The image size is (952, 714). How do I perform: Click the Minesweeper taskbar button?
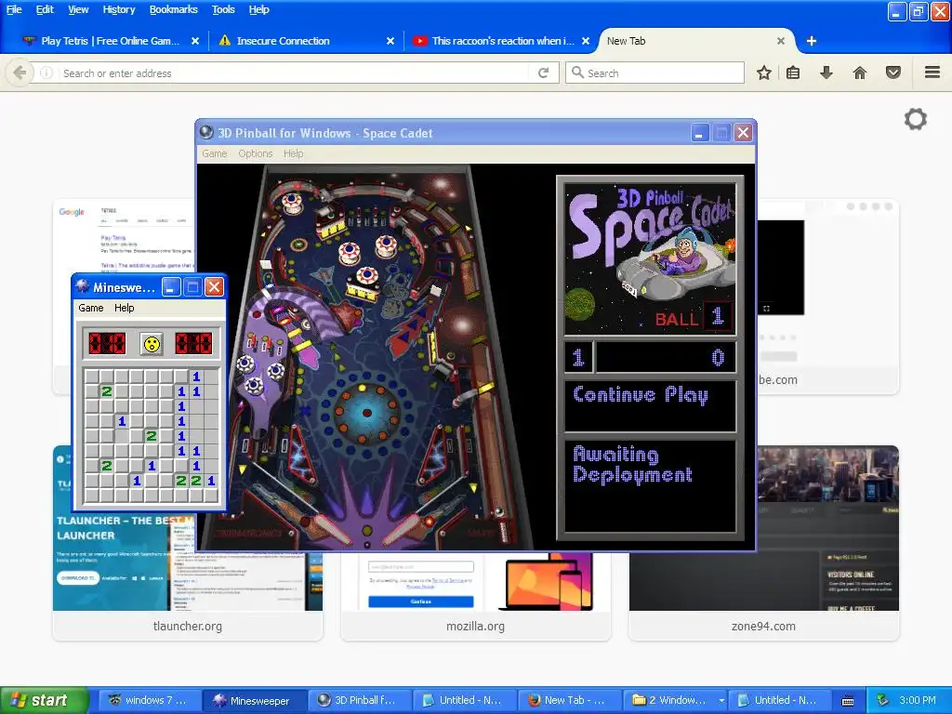254,701
